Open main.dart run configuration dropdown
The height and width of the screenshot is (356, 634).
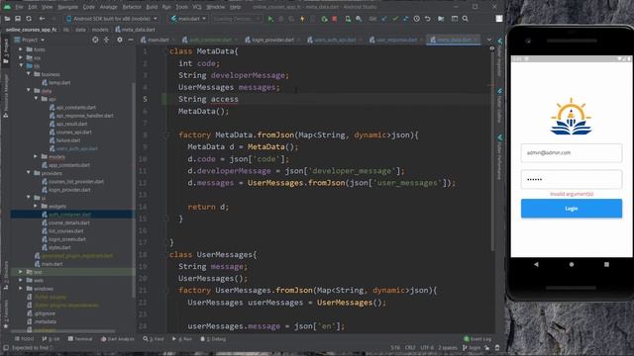pos(188,19)
